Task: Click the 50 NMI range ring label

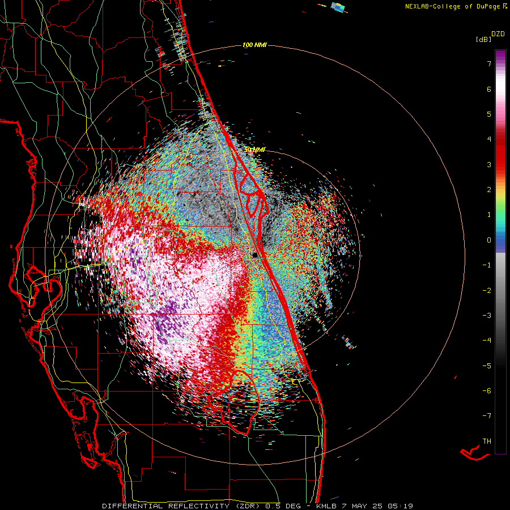Action: tap(254, 150)
